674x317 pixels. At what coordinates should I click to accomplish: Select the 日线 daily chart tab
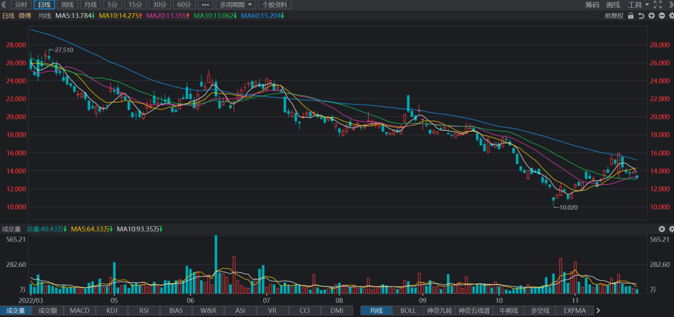click(x=44, y=5)
